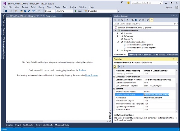Open the Mapping Details tab
The image size is (180, 131).
62,125
